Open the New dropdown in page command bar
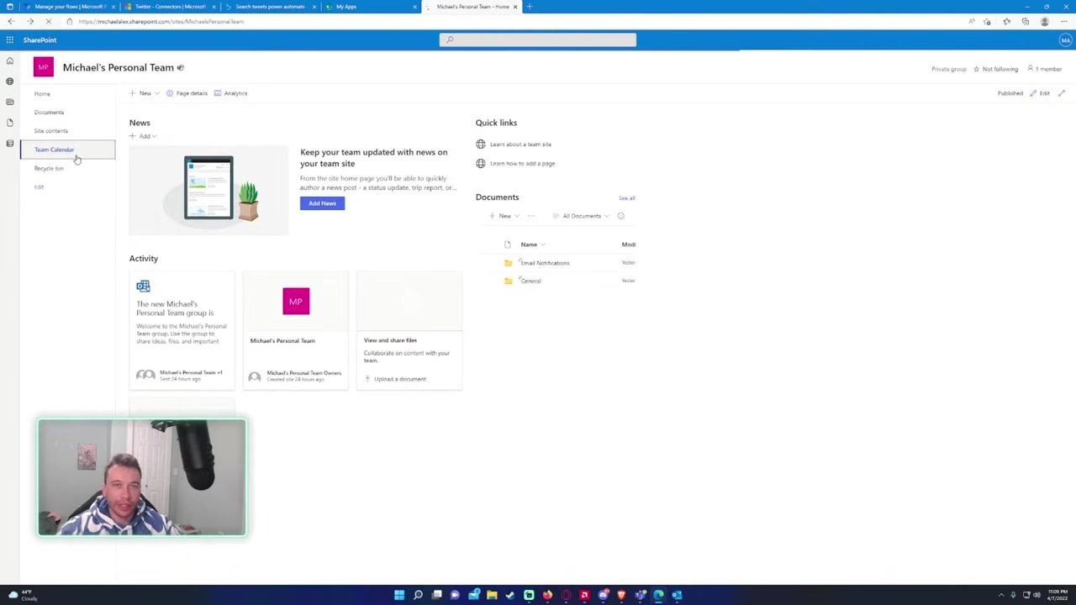The height and width of the screenshot is (605, 1076). pos(145,93)
